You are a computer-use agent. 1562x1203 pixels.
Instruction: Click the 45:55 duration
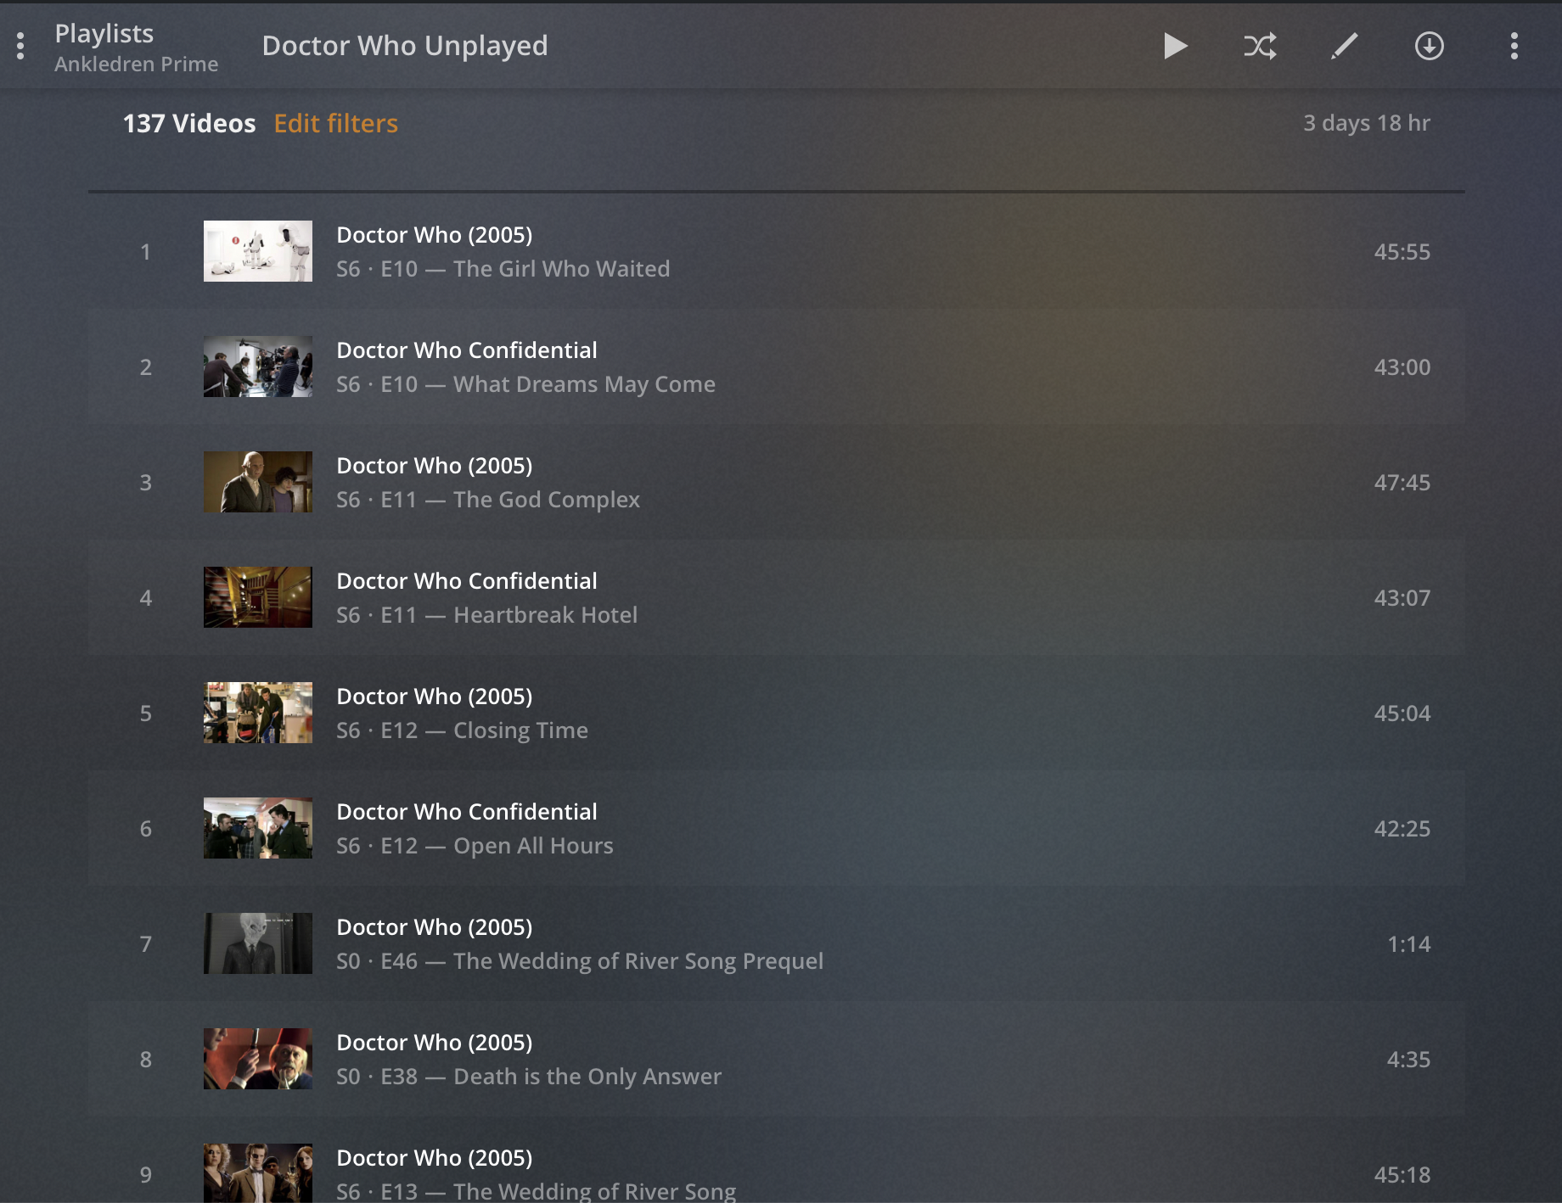click(x=1402, y=252)
